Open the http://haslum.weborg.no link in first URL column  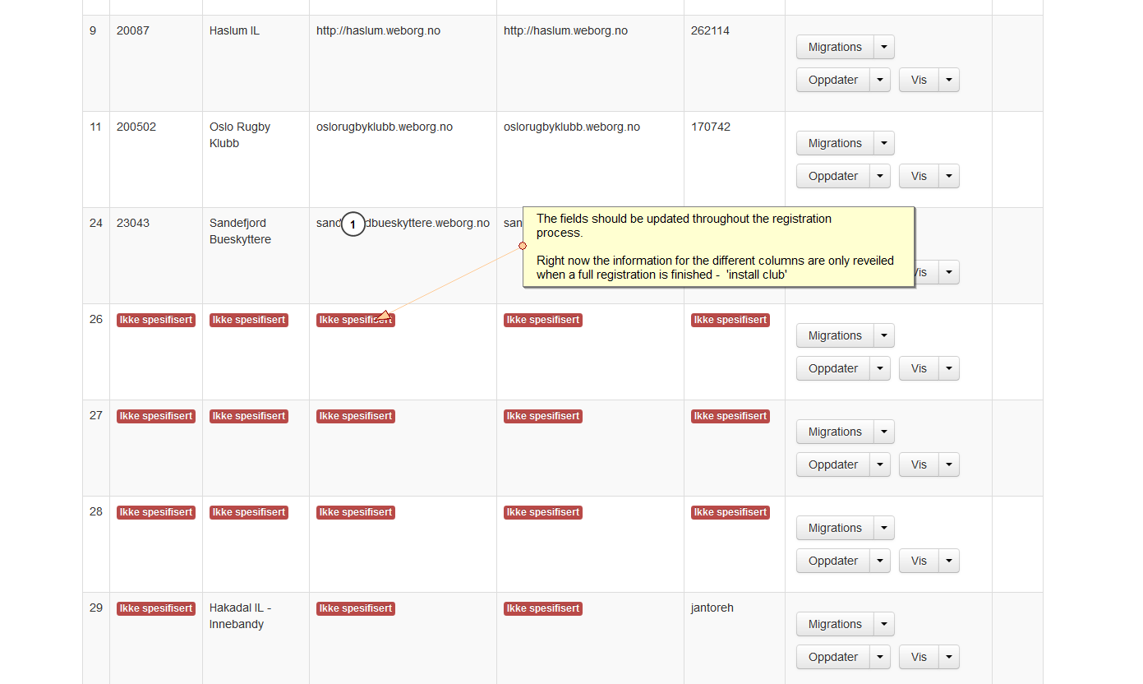[378, 30]
